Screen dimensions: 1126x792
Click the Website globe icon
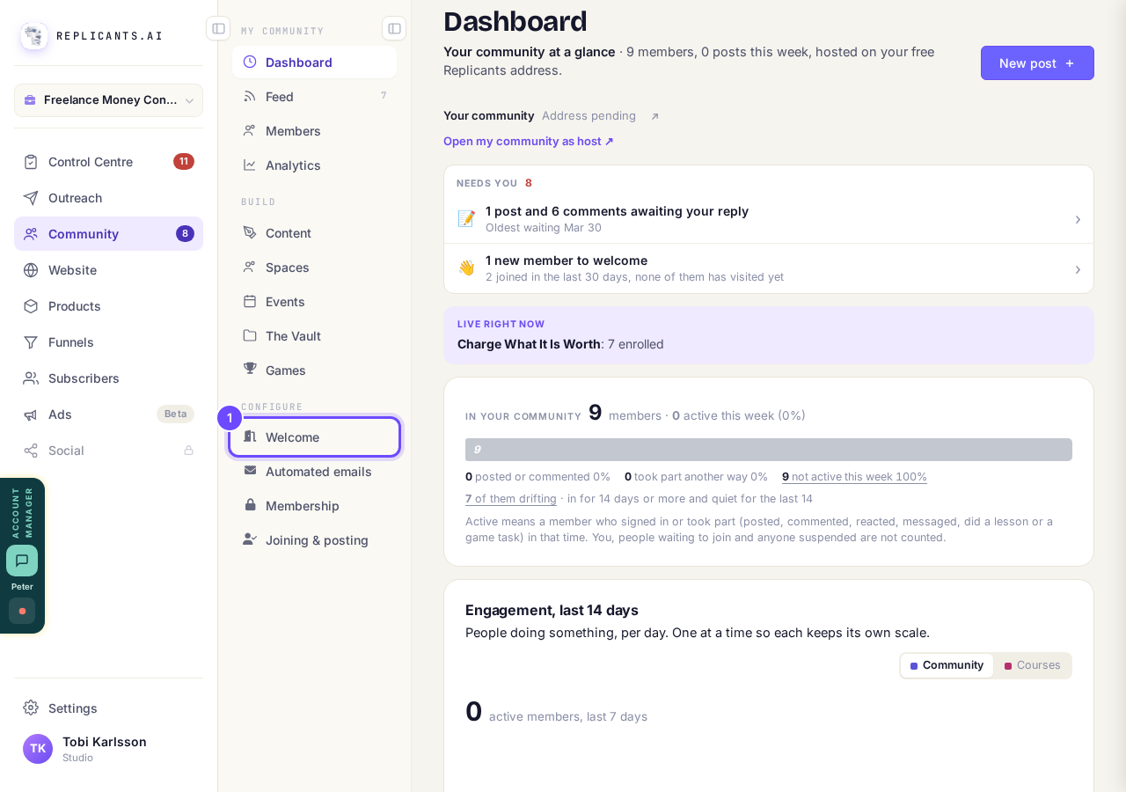point(31,270)
